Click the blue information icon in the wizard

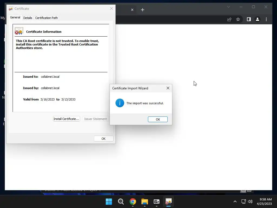pyautogui.click(x=120, y=103)
